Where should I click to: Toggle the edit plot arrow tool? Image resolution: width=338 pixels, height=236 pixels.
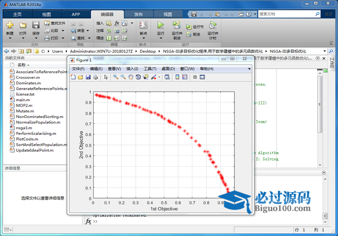tap(105, 77)
